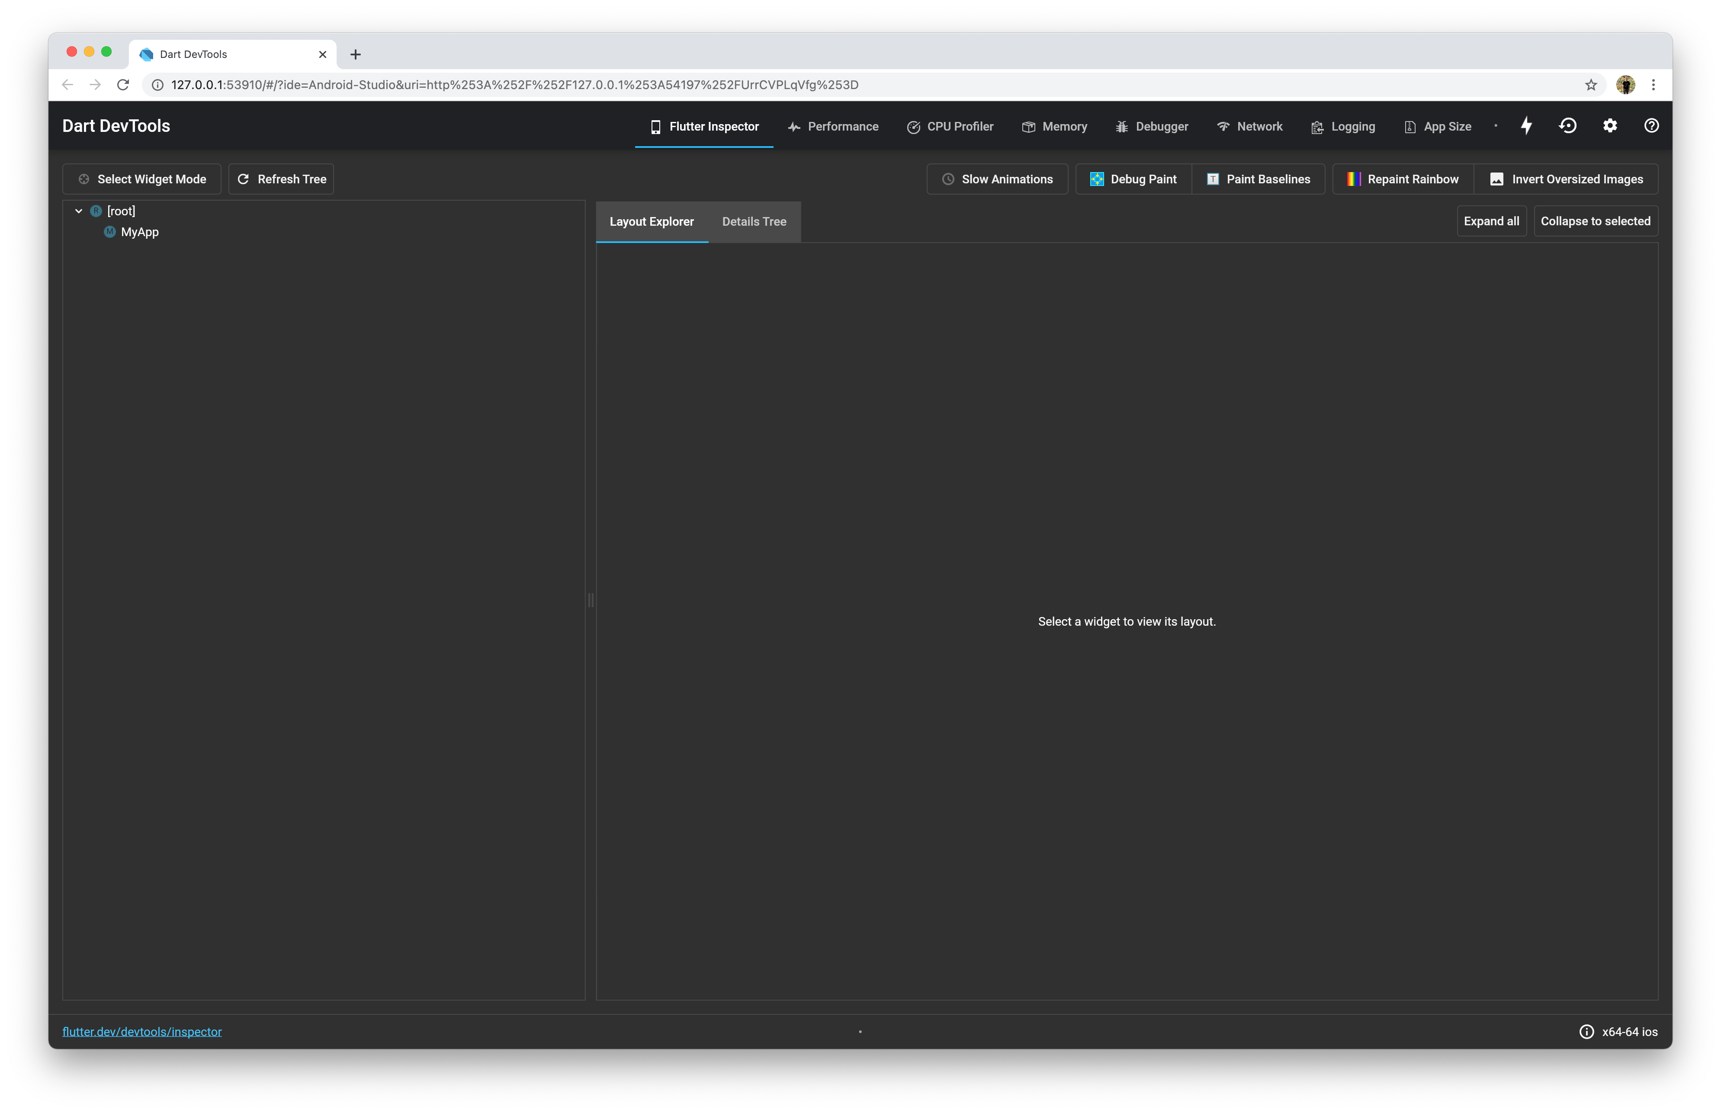Click the device info icon beside x64-64 ios
This screenshot has height=1113, width=1721.
1586,1031
